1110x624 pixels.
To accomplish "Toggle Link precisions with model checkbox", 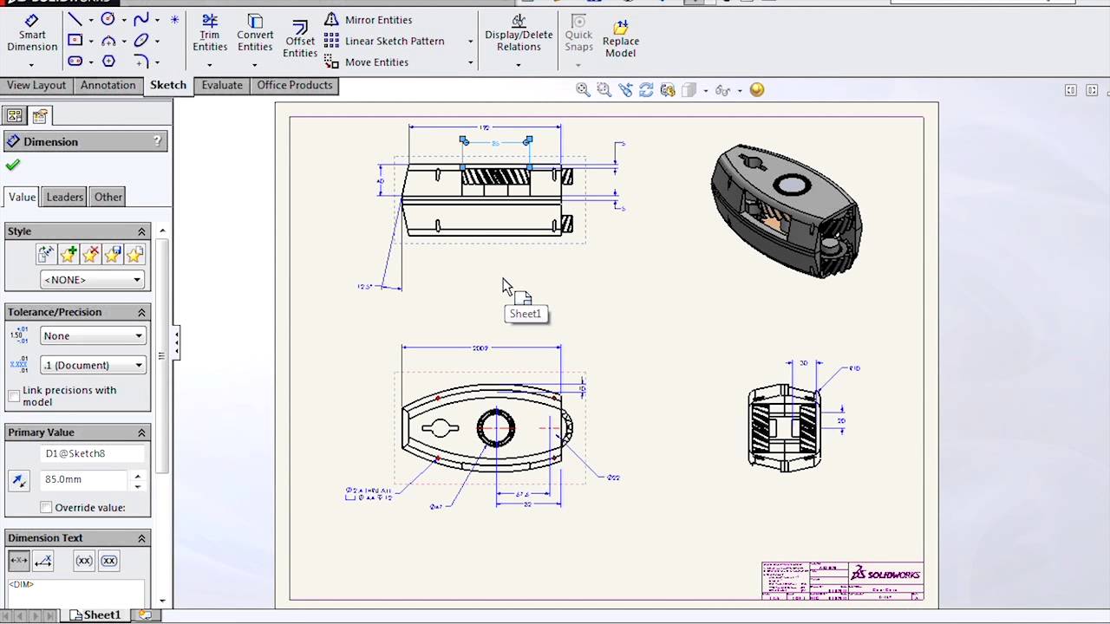I will (x=14, y=396).
